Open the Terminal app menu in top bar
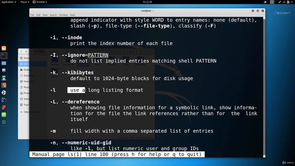The height and width of the screenshot is (166, 295). 40,2
